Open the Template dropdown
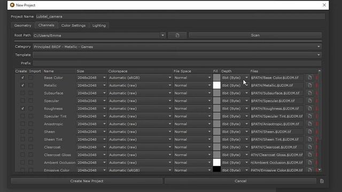Screen dimensions: 342x192 click(177, 55)
